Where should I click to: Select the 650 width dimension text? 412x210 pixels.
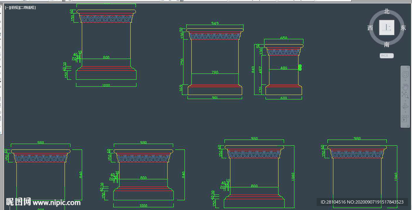pyautogui.click(x=284, y=38)
